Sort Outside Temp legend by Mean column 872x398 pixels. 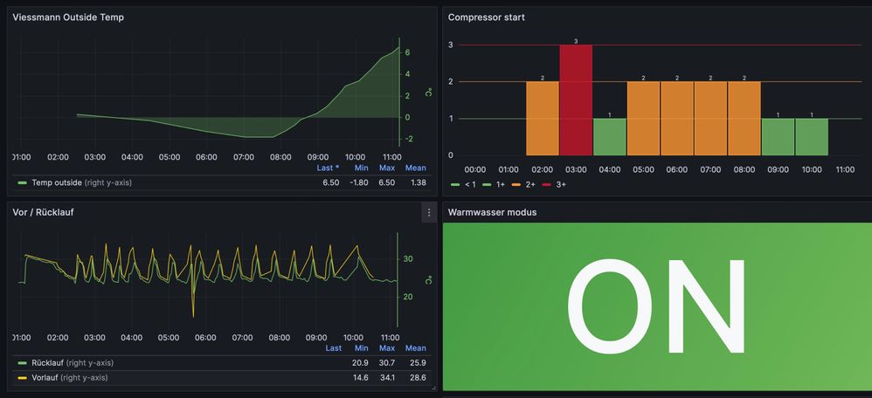tap(415, 168)
